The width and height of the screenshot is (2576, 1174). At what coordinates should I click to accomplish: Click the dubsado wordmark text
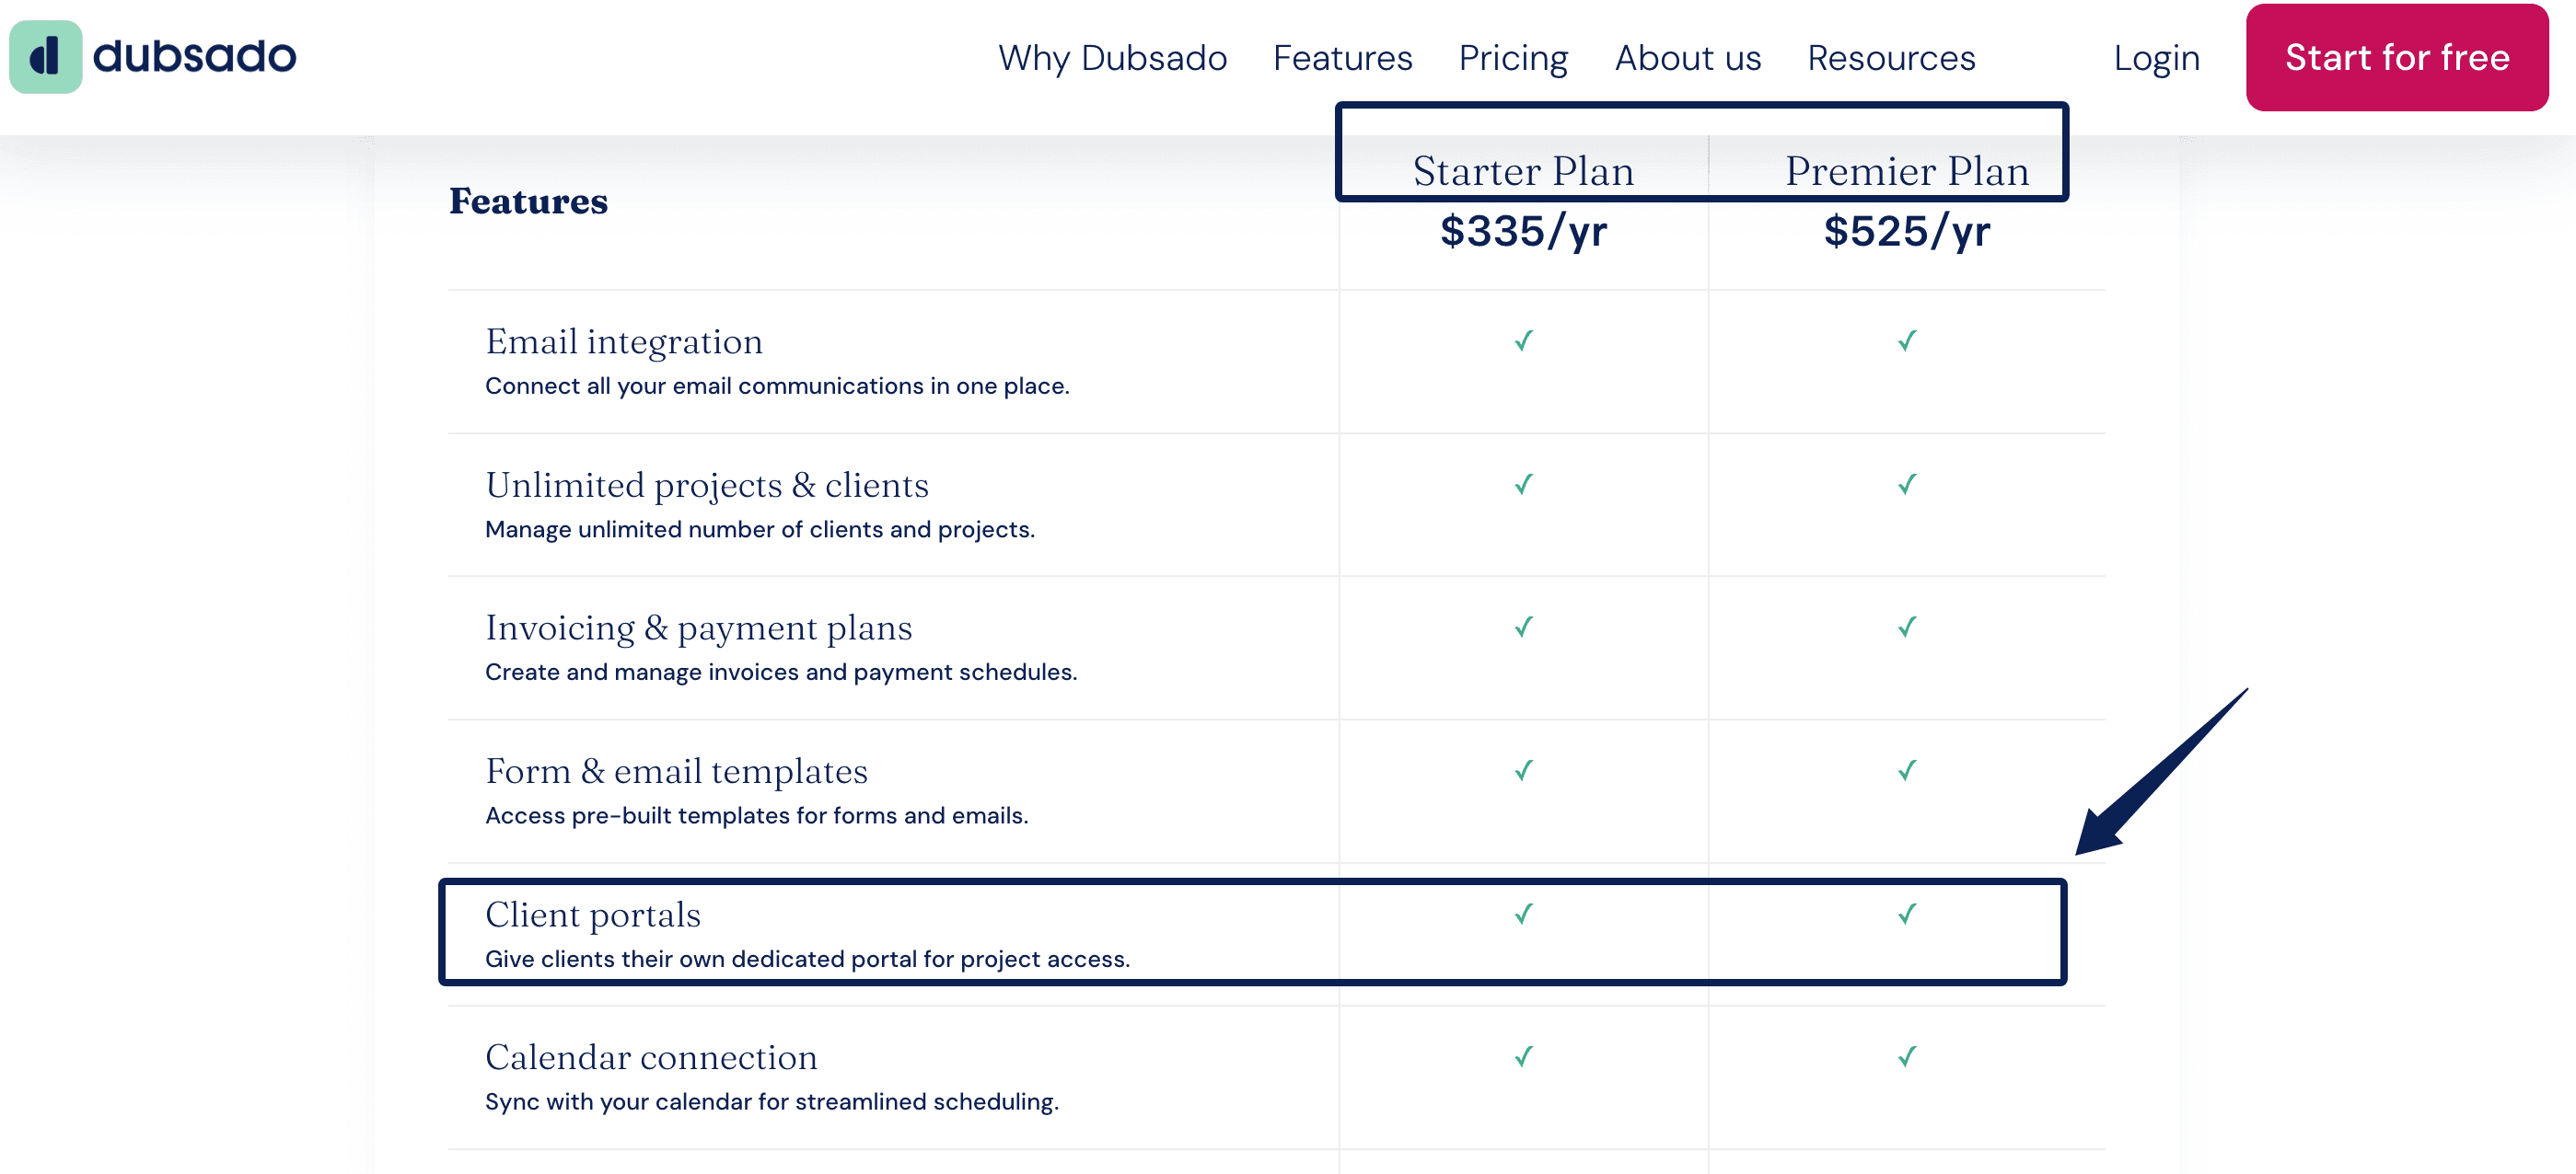(194, 56)
